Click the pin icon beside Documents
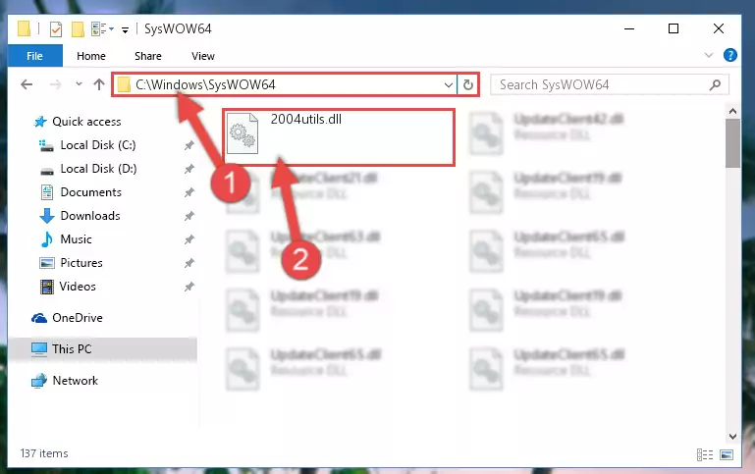Viewport: 755px width, 474px height. (189, 192)
